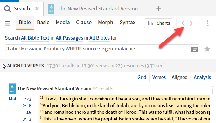Click the forward navigation arrow
This screenshot has height=123, width=216.
coord(191,23)
